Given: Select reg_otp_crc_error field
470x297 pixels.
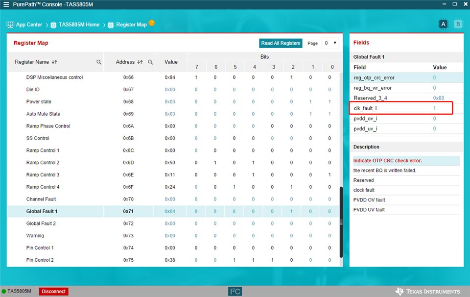Looking at the screenshot, I should 406,78.
